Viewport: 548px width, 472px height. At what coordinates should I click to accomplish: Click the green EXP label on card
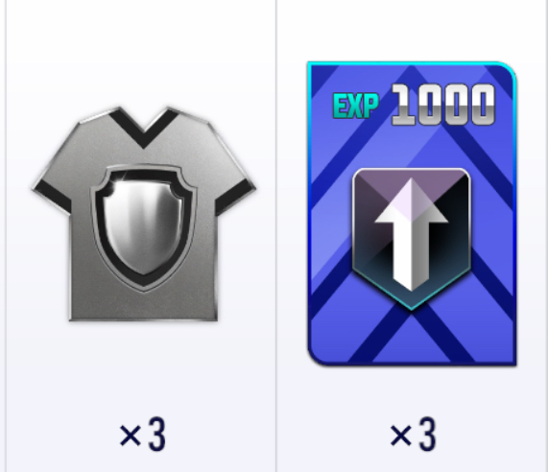(x=356, y=106)
